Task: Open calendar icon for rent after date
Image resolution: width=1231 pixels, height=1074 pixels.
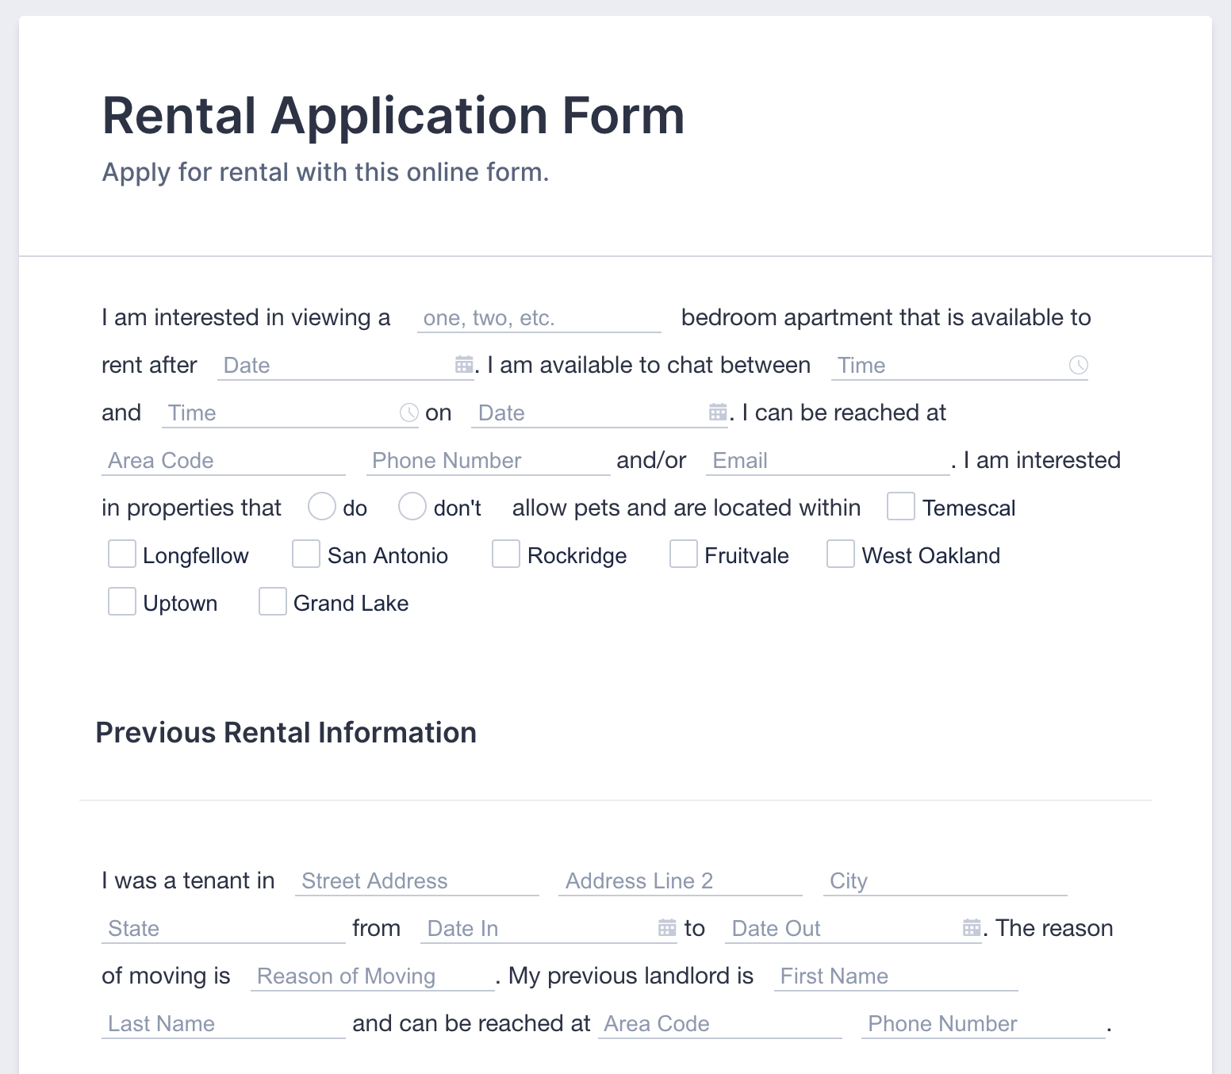Action: click(x=464, y=365)
